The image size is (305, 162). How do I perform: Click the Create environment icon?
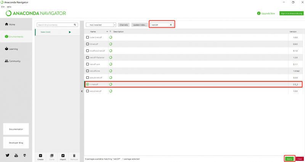40,156
